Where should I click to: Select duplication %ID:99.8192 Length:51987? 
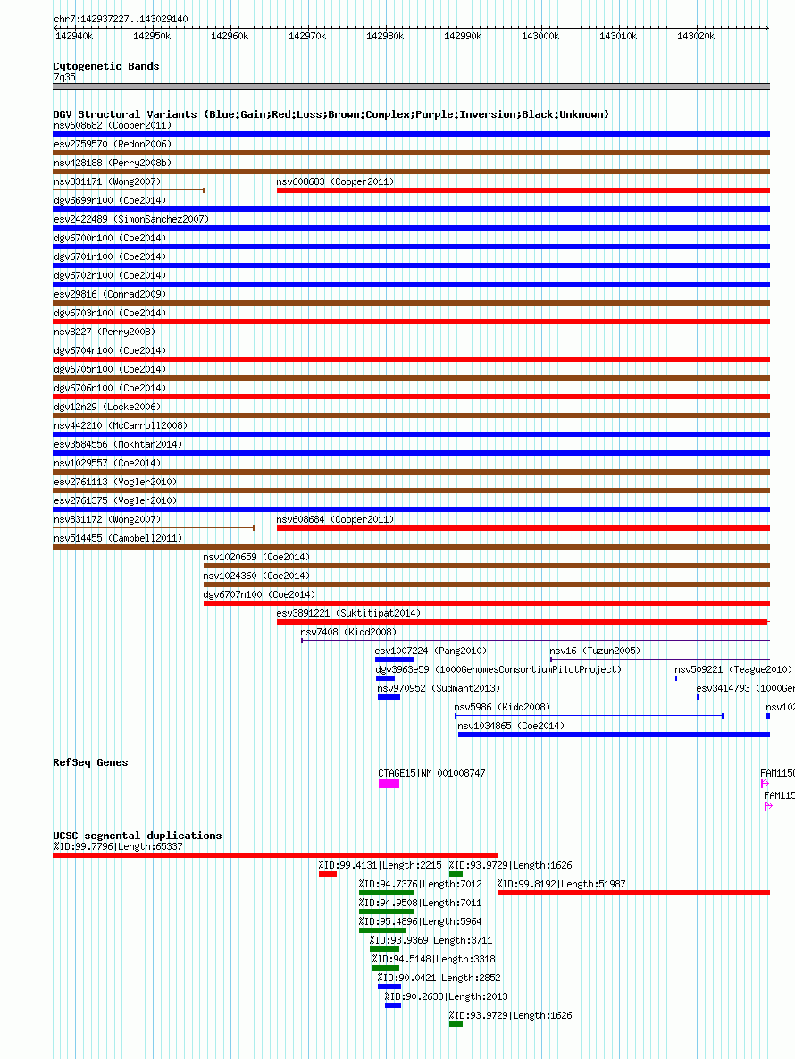click(x=562, y=885)
